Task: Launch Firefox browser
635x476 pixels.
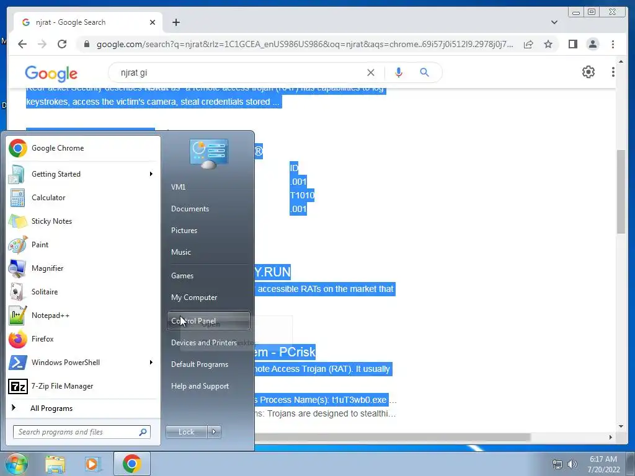Action: [83, 338]
